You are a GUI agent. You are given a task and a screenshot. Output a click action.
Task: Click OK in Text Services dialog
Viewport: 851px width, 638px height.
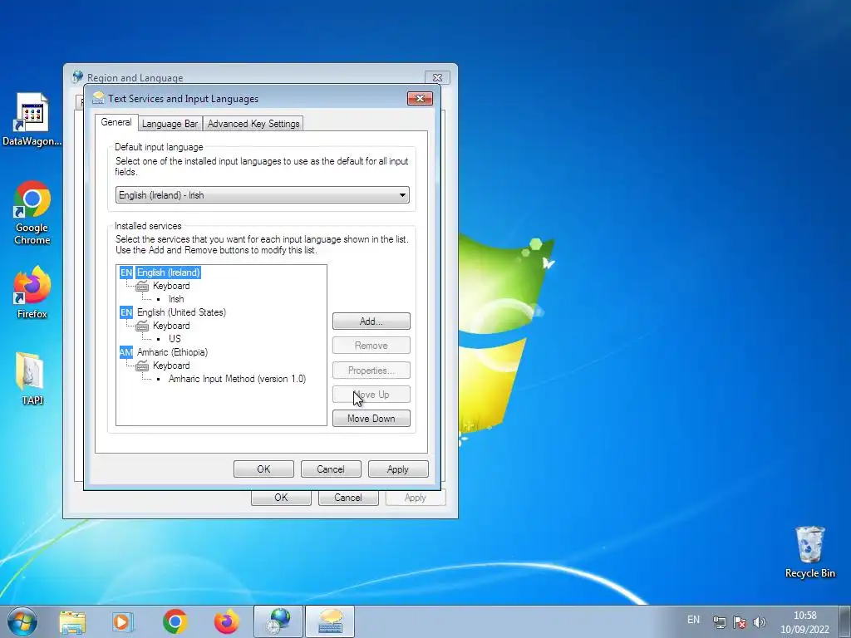(x=263, y=469)
